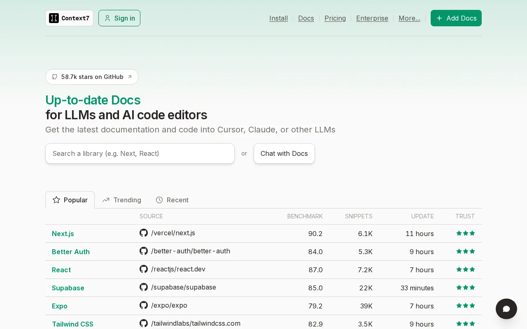Click the /vercel/next.js source link

(x=173, y=233)
